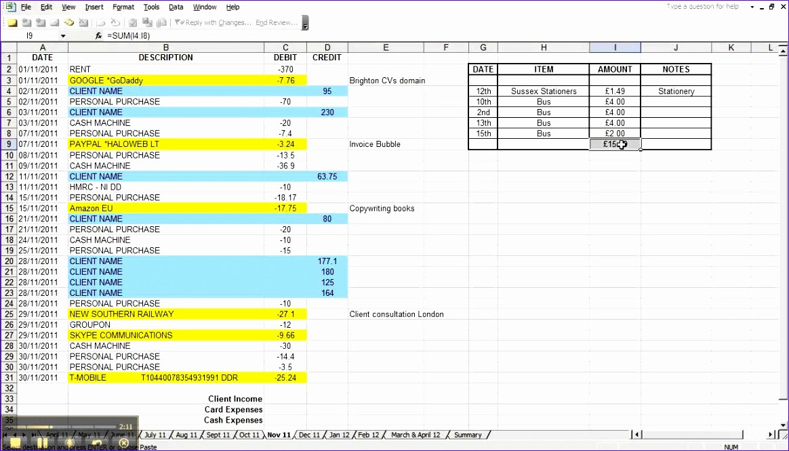Click the Excel workbook icon beside the File menu
This screenshot has width=789, height=451.
[11, 7]
